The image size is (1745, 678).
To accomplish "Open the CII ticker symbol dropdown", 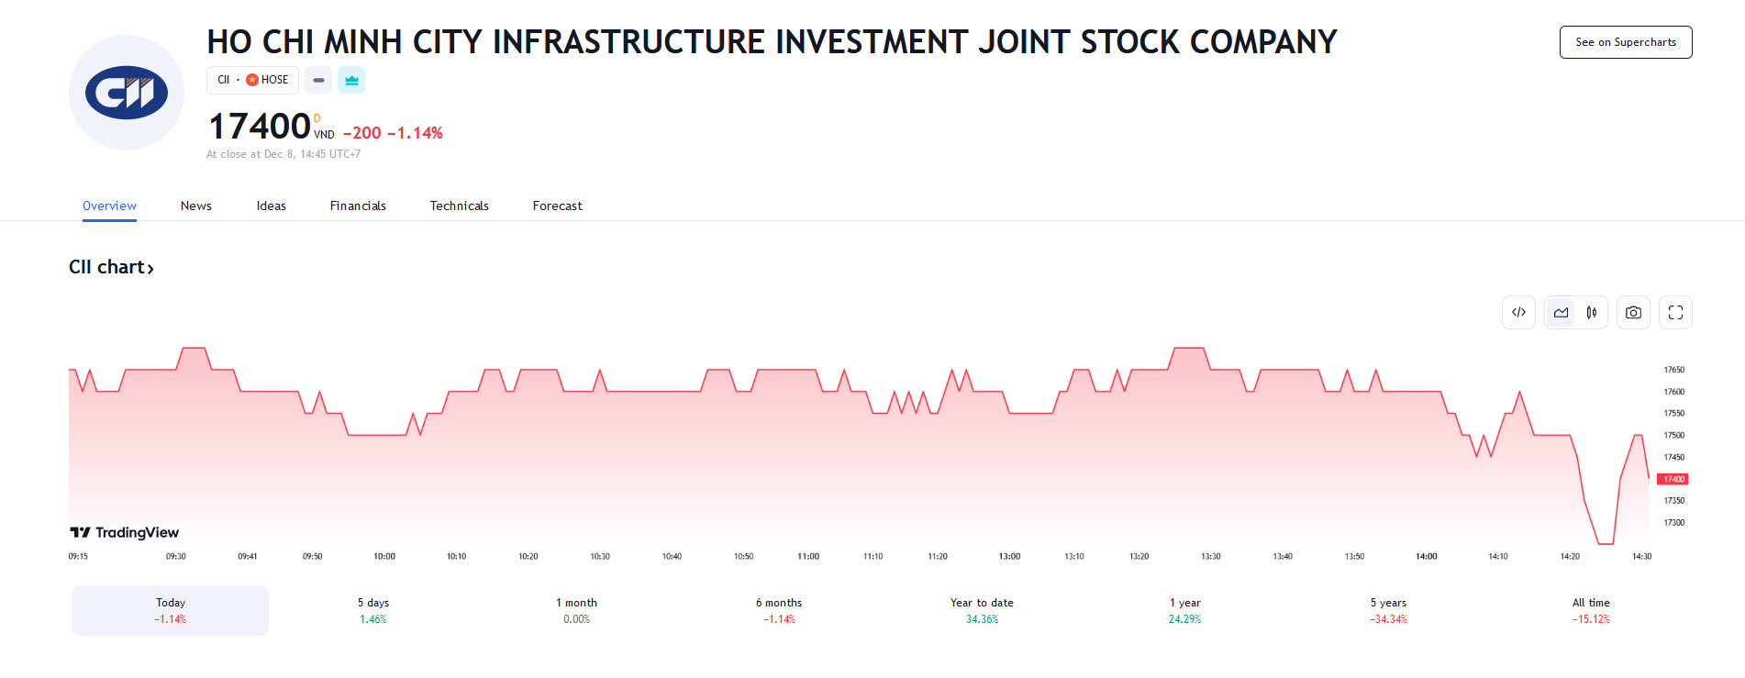I will (x=223, y=80).
